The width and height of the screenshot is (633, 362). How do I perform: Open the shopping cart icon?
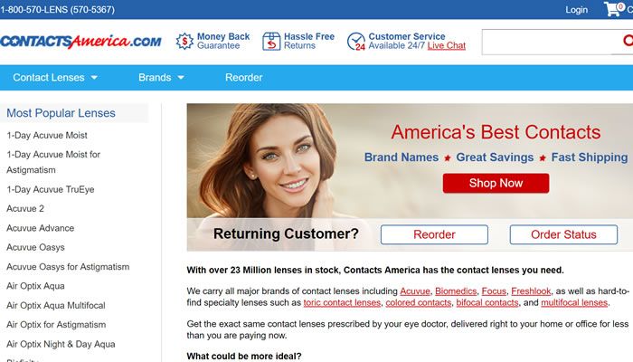coord(614,9)
